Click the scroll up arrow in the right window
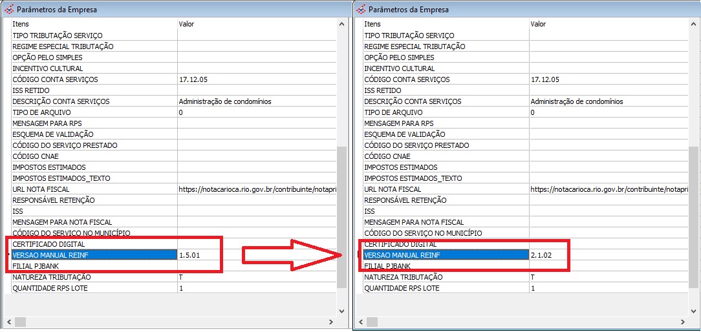The image size is (701, 332). (x=694, y=24)
